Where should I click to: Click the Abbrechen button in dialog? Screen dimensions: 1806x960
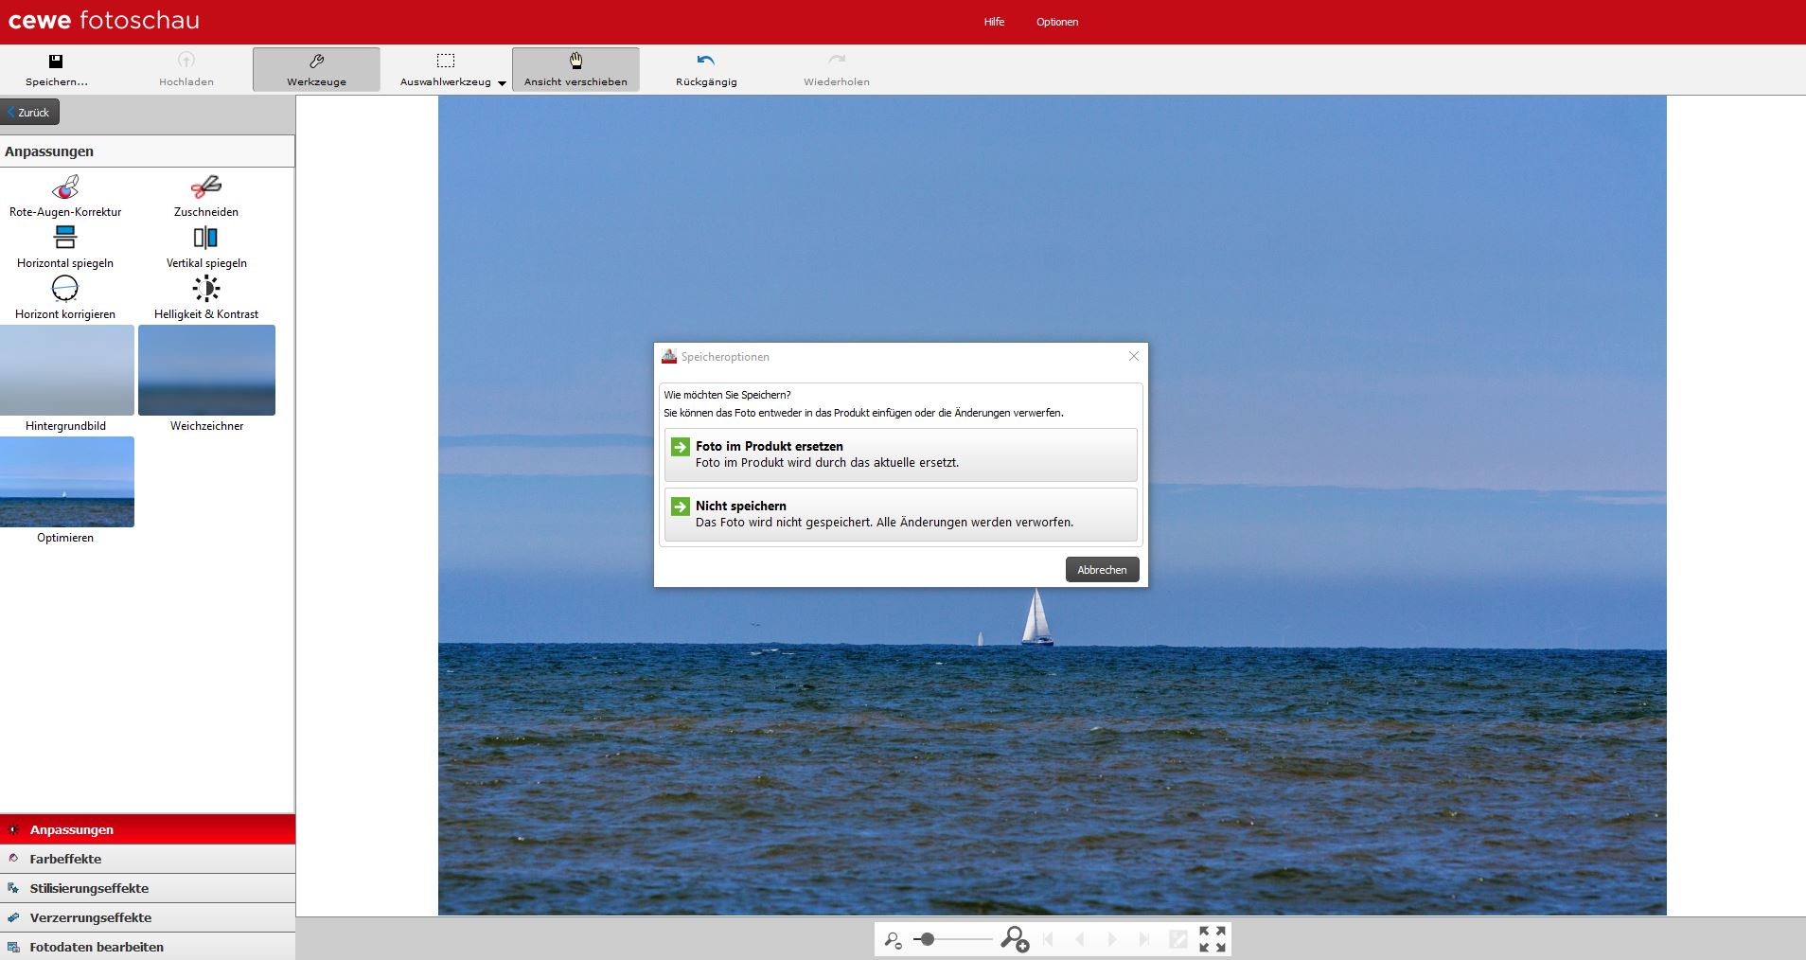pos(1102,570)
